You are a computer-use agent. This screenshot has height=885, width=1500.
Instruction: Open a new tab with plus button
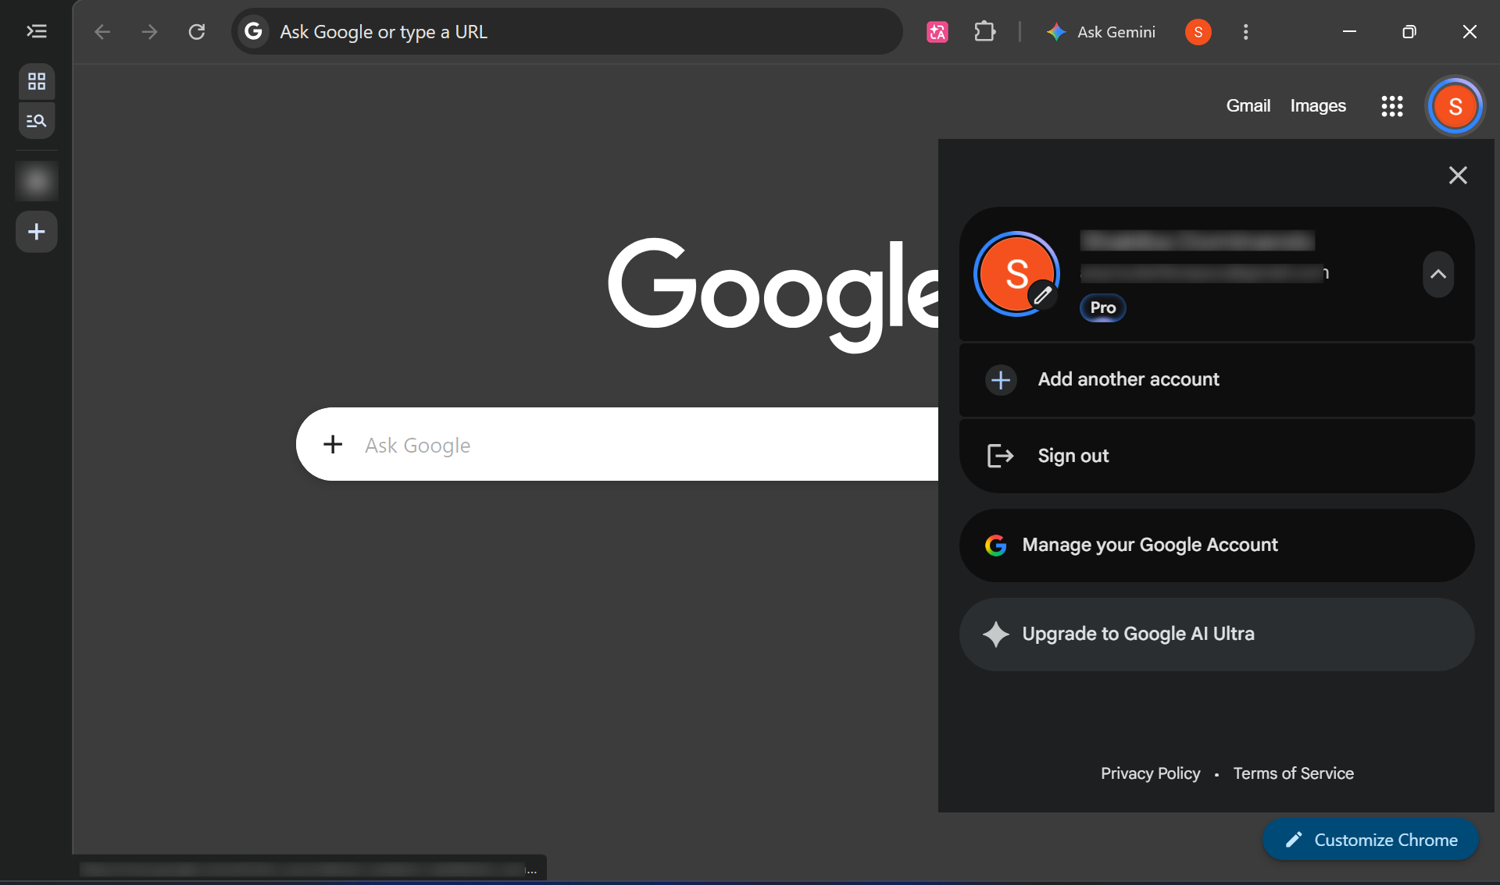[x=37, y=232]
